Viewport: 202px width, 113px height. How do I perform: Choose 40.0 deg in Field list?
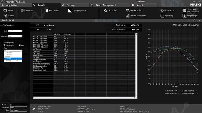point(13,61)
